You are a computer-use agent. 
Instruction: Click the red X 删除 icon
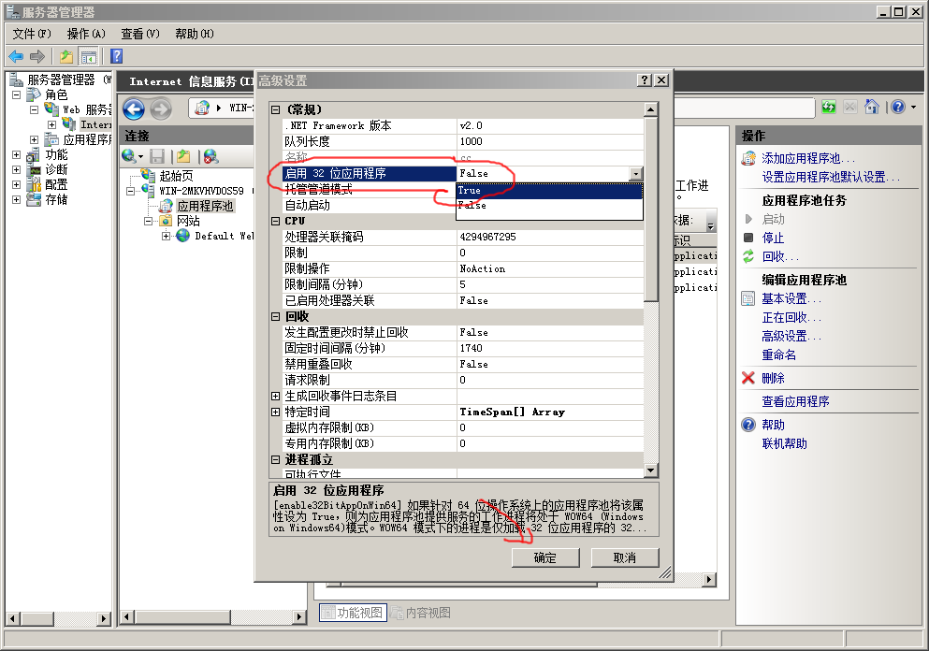click(748, 378)
